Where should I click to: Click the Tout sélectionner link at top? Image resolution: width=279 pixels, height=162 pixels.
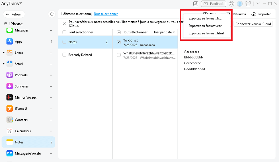click(x=106, y=14)
